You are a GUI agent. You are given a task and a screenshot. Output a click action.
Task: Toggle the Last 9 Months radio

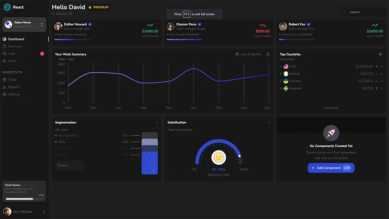237,54
